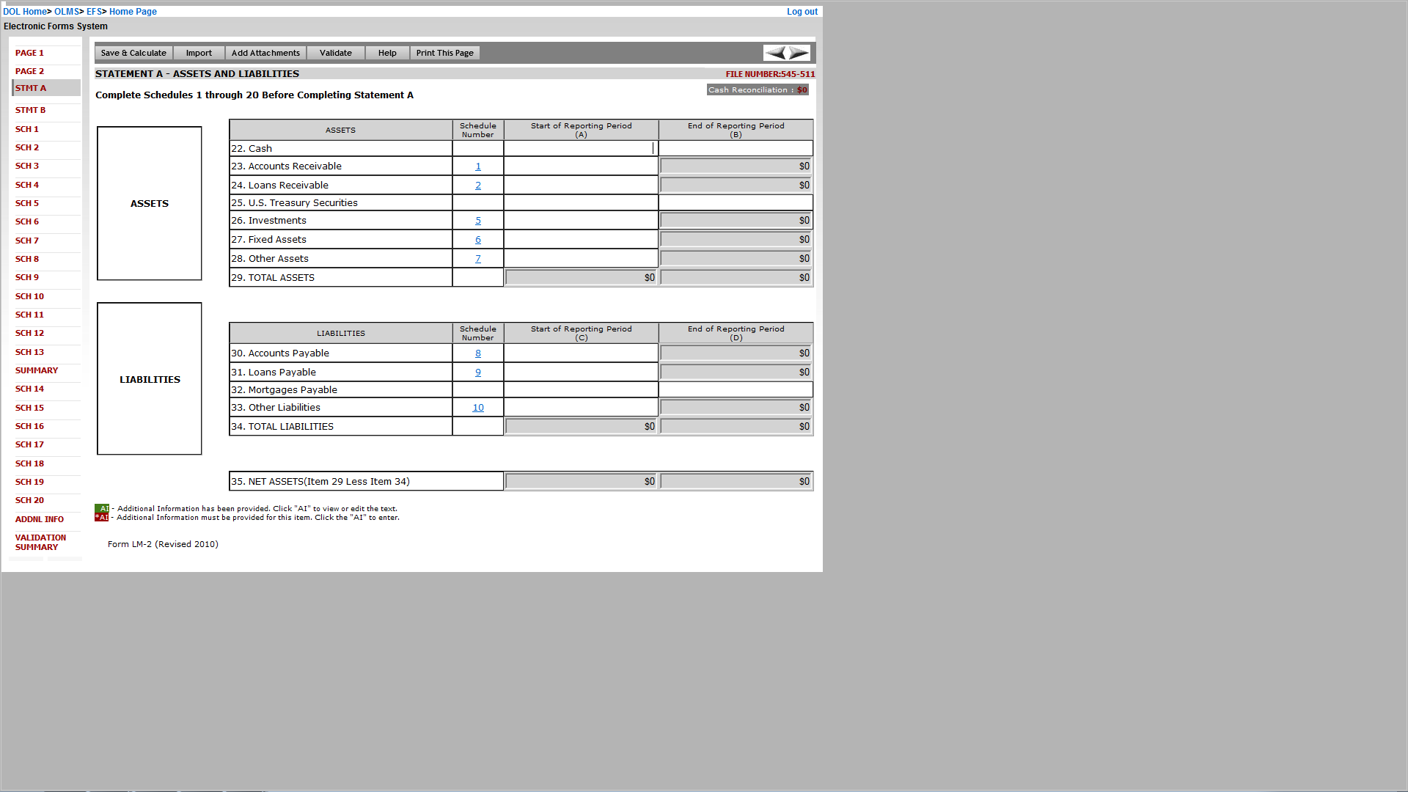Click Print This Page button
Screen dimensions: 1408x792
tap(444, 53)
